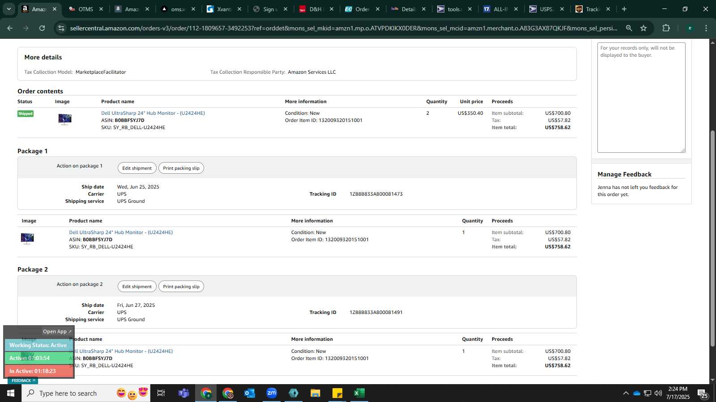Open Chrome profile avatar

pos(690,28)
